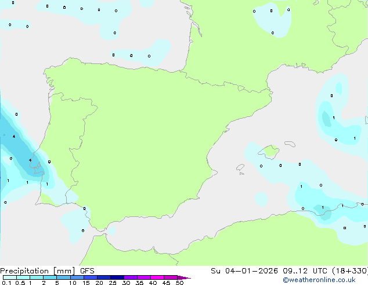Click the 'GFS' model label
The image size is (368, 285).
click(x=87, y=271)
